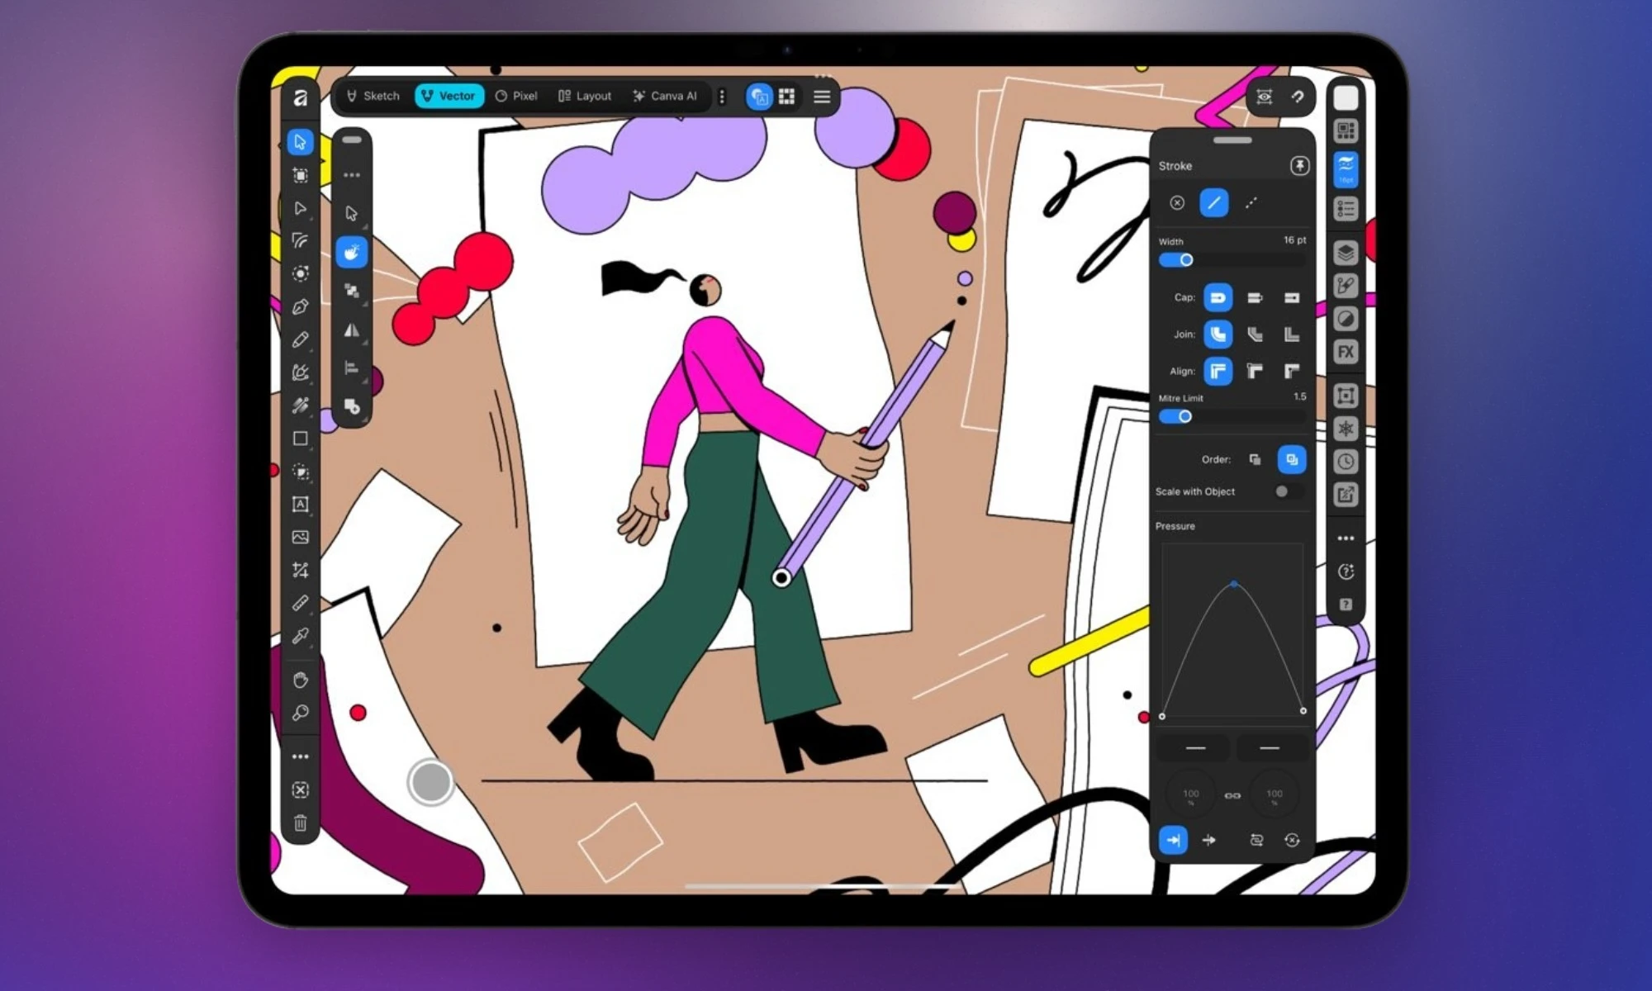The image size is (1652, 991).
Task: Adjust the Mitre Limit slider
Action: 1232,417
